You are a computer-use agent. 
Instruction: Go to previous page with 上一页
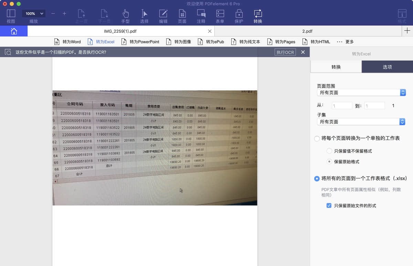click(x=81, y=16)
